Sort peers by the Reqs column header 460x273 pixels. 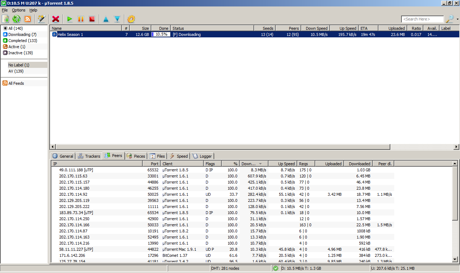[306, 164]
